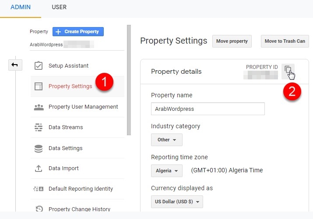Switch to the USER tab
The width and height of the screenshot is (313, 219).
click(59, 7)
